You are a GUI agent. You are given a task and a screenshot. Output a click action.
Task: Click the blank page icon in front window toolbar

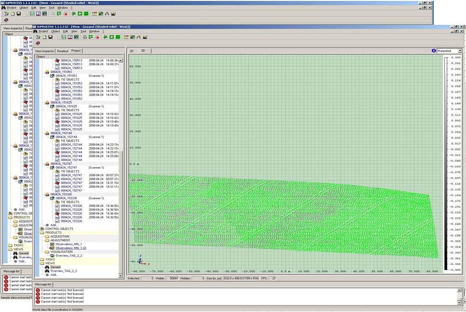tap(44, 37)
